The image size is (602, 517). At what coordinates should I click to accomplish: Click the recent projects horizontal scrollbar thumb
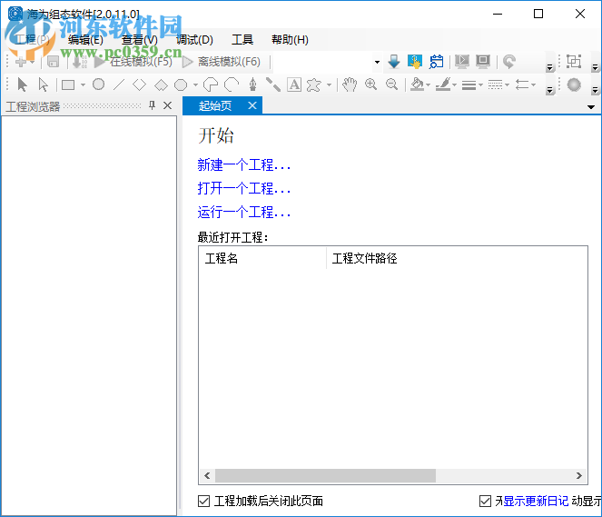click(x=325, y=476)
